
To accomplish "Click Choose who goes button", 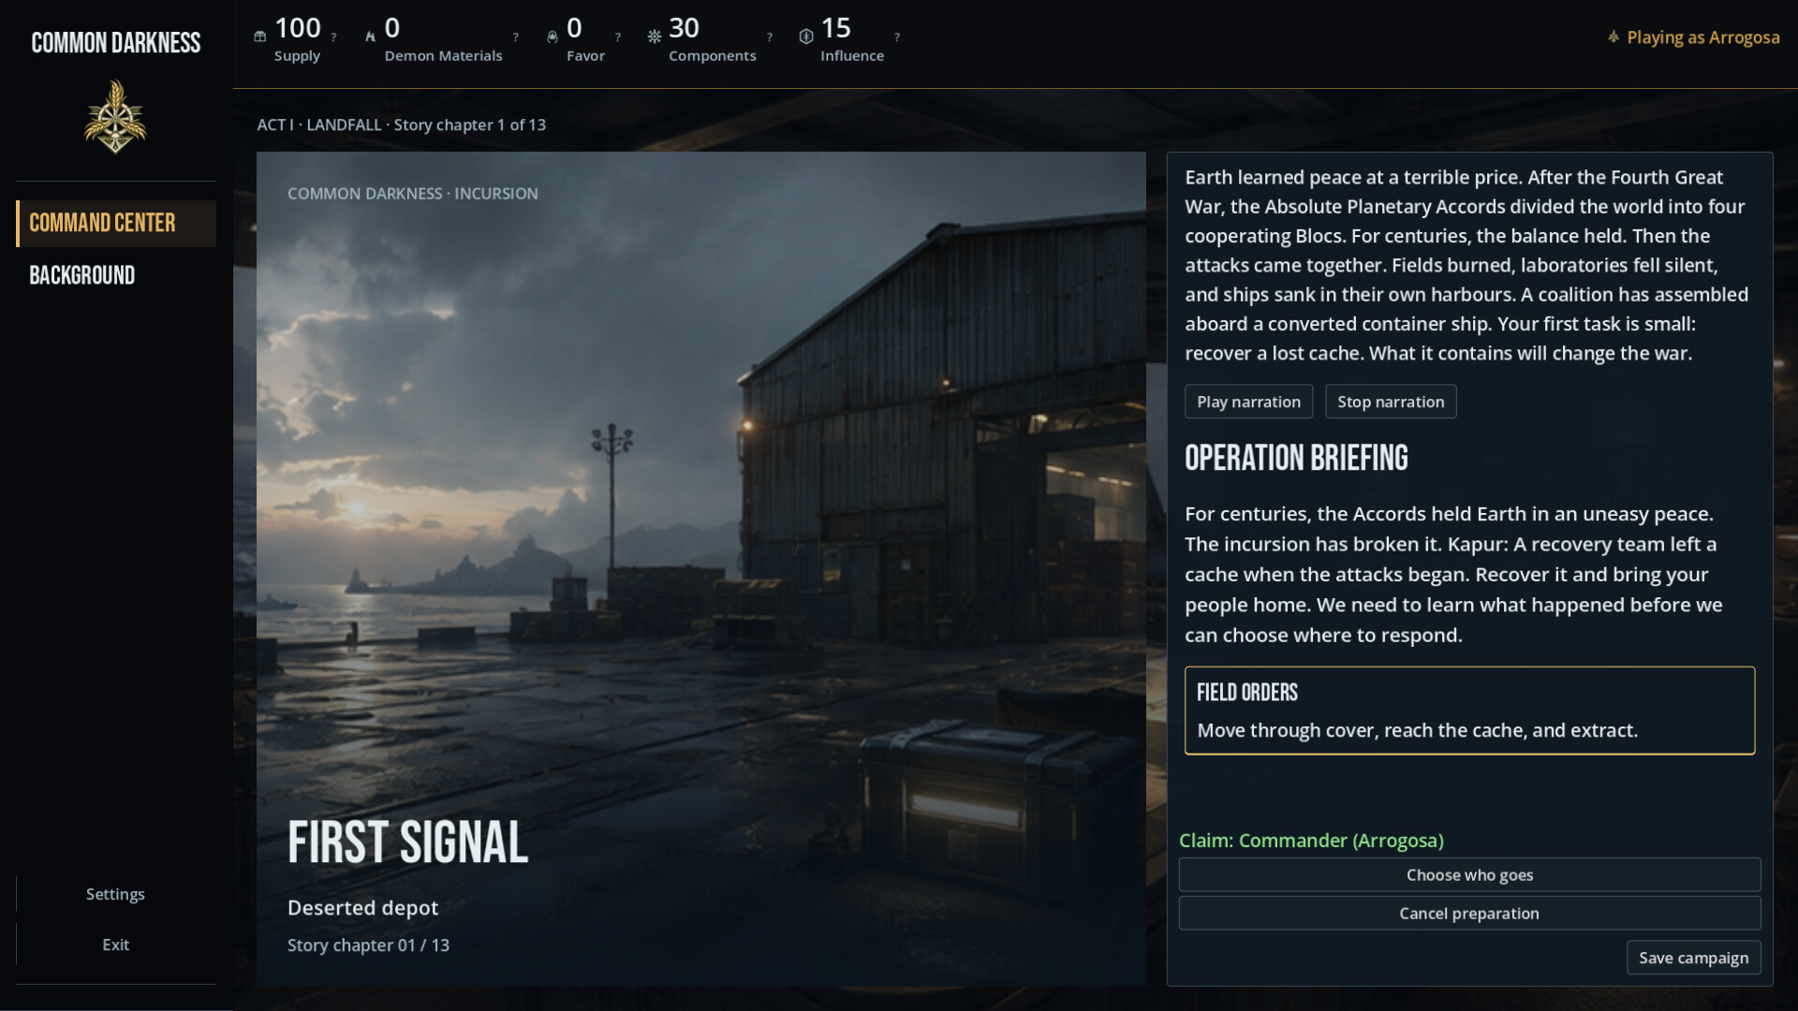I will [1469, 875].
